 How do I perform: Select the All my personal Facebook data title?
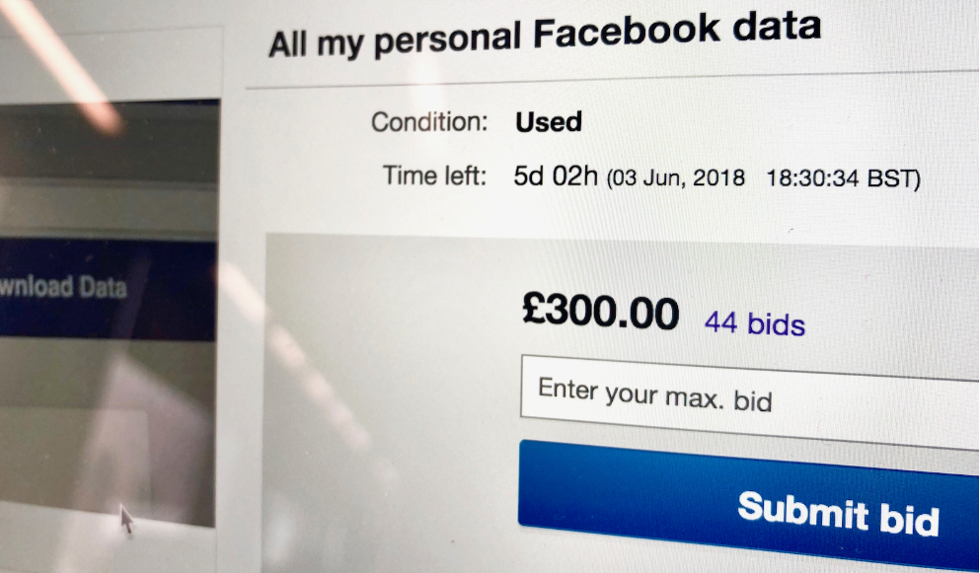point(544,36)
